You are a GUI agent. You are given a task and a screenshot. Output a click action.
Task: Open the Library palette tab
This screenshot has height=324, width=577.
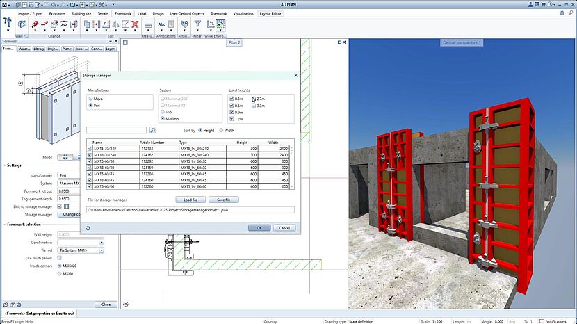(x=39, y=49)
